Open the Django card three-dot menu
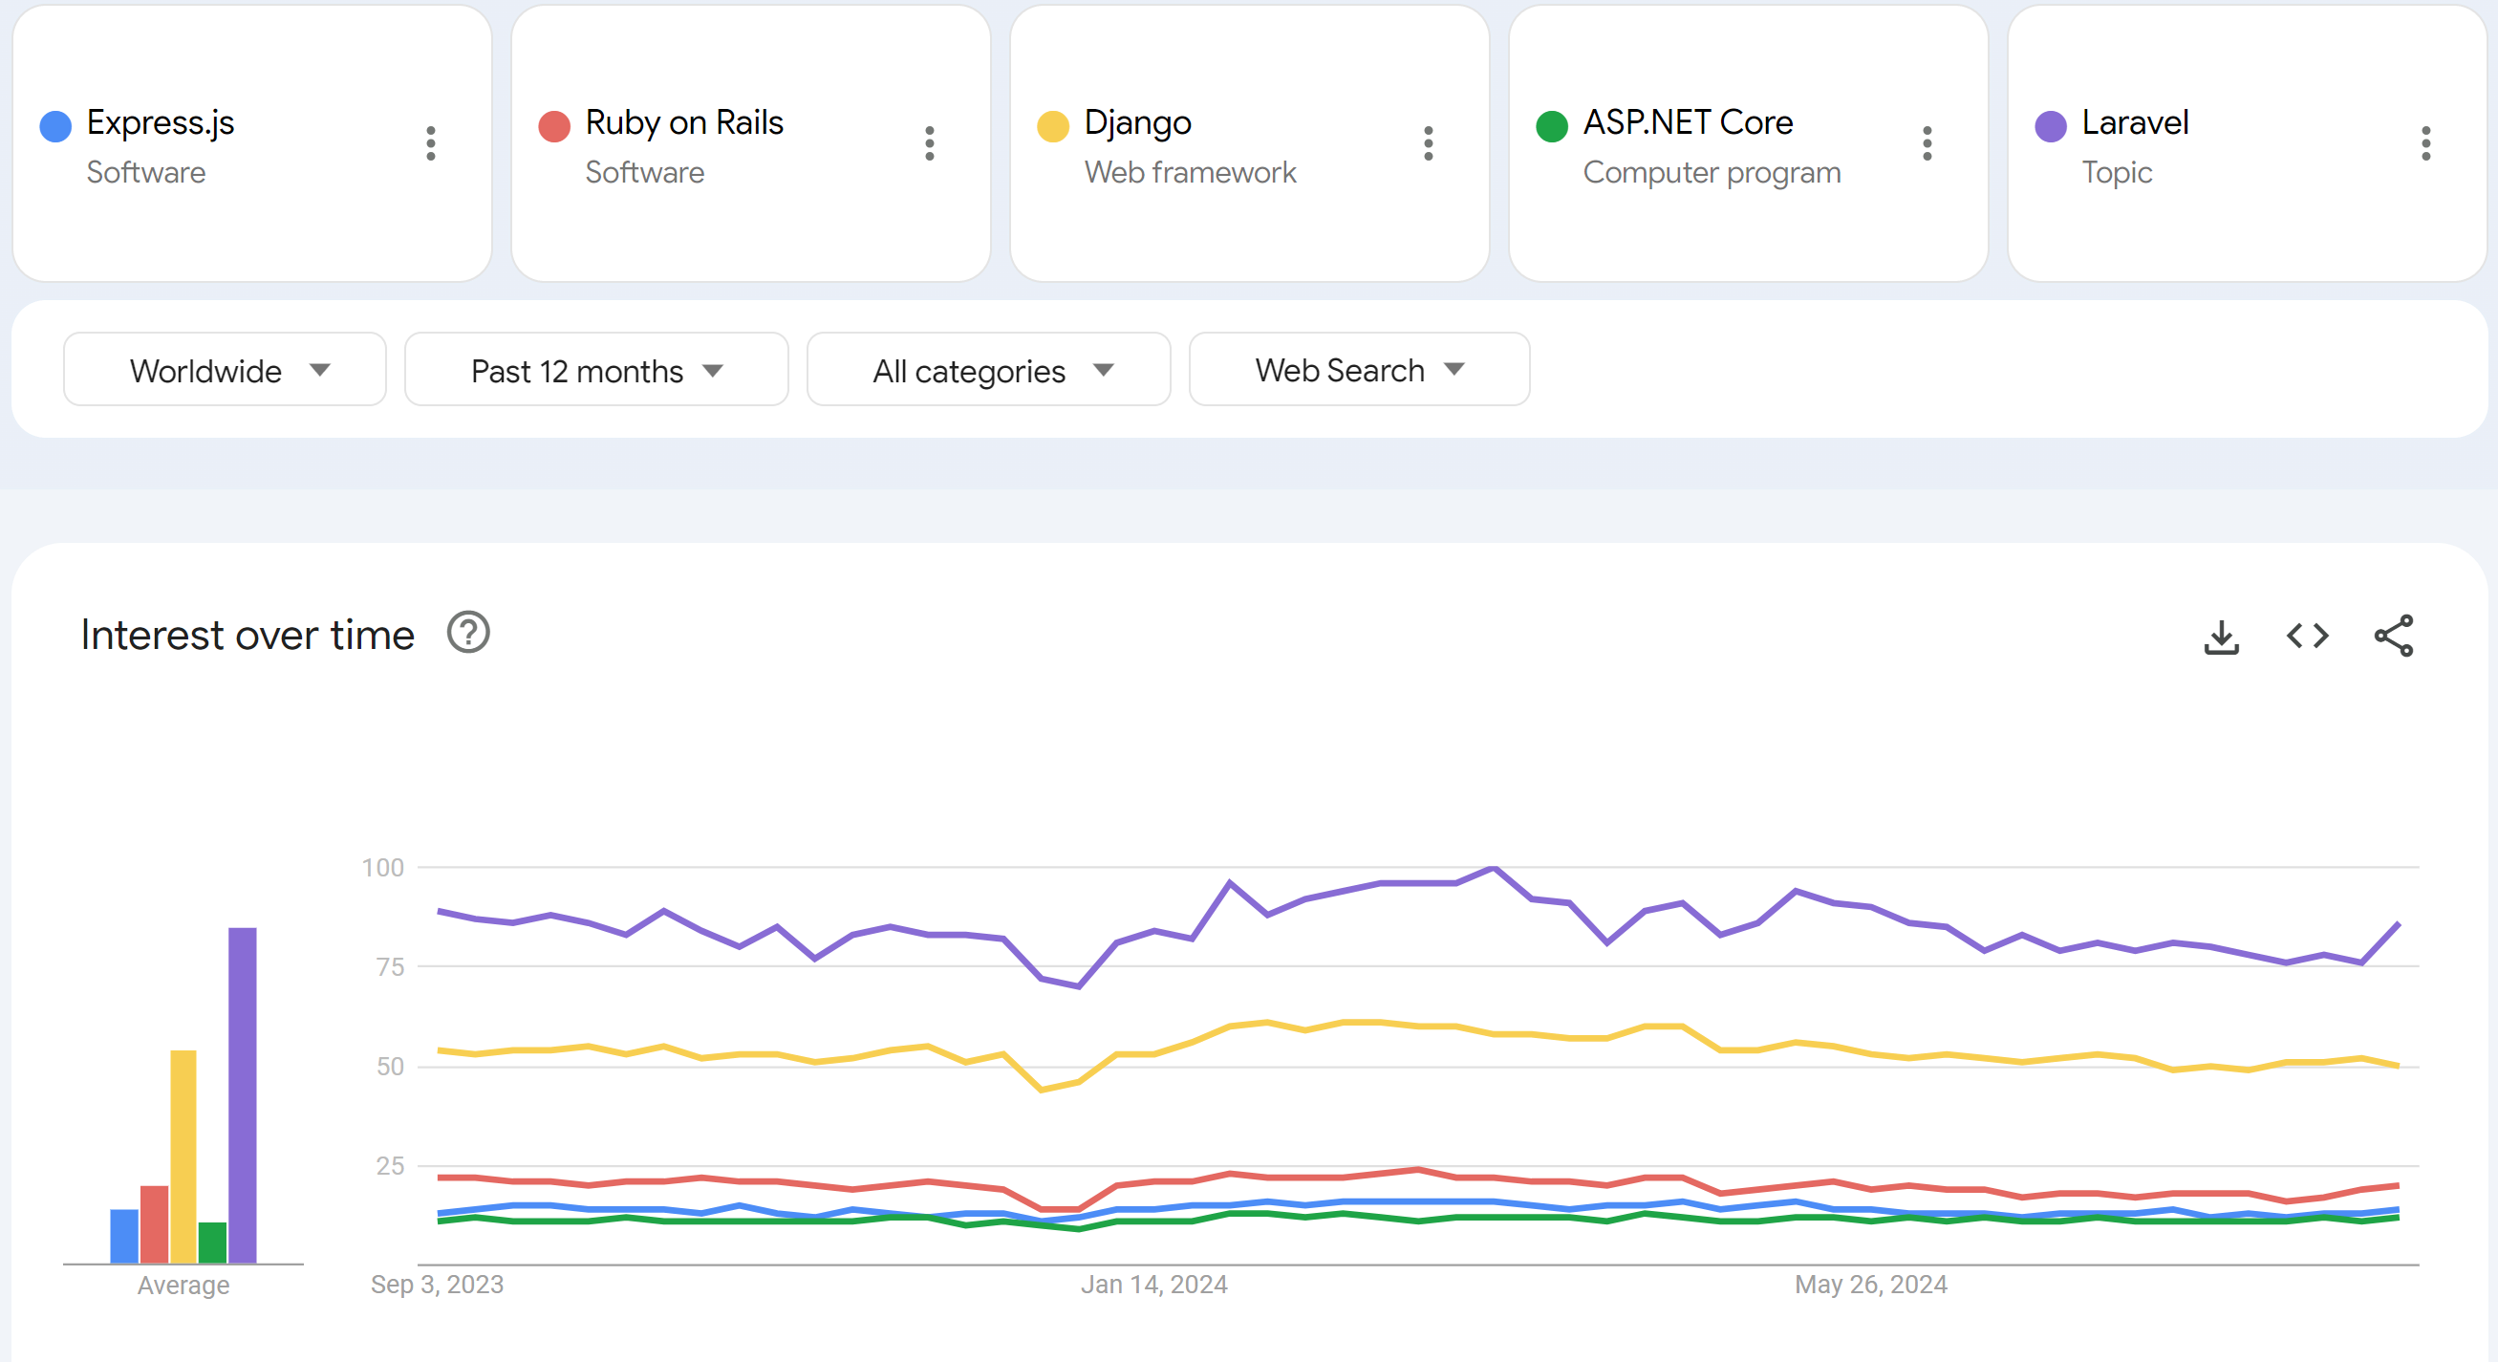Image resolution: width=2498 pixels, height=1362 pixels. tap(1428, 143)
